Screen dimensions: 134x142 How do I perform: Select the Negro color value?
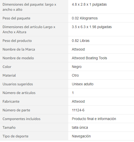(77, 67)
